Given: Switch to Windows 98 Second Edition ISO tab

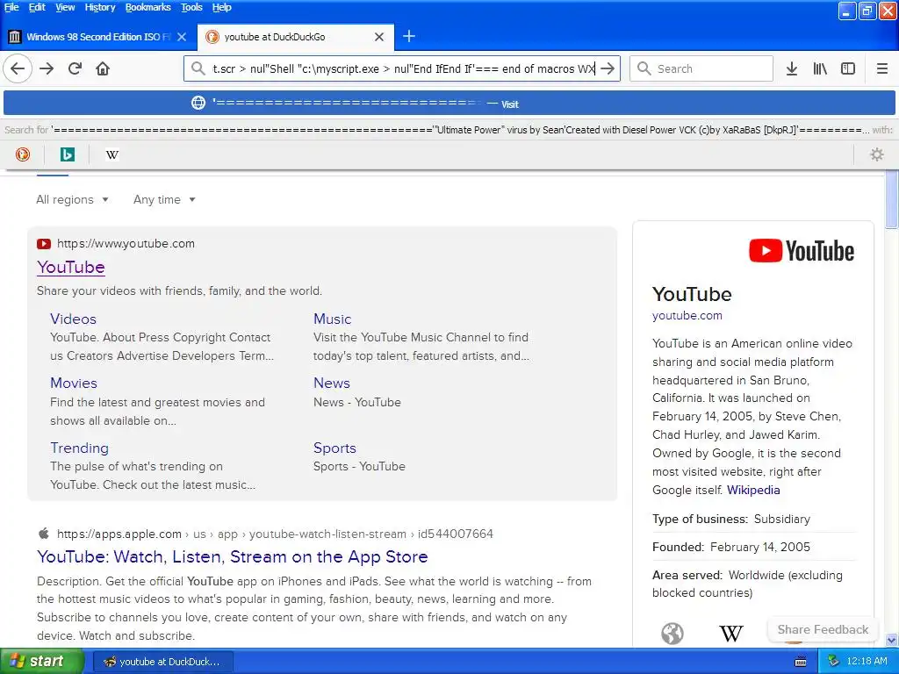Looking at the screenshot, I should pyautogui.click(x=98, y=37).
